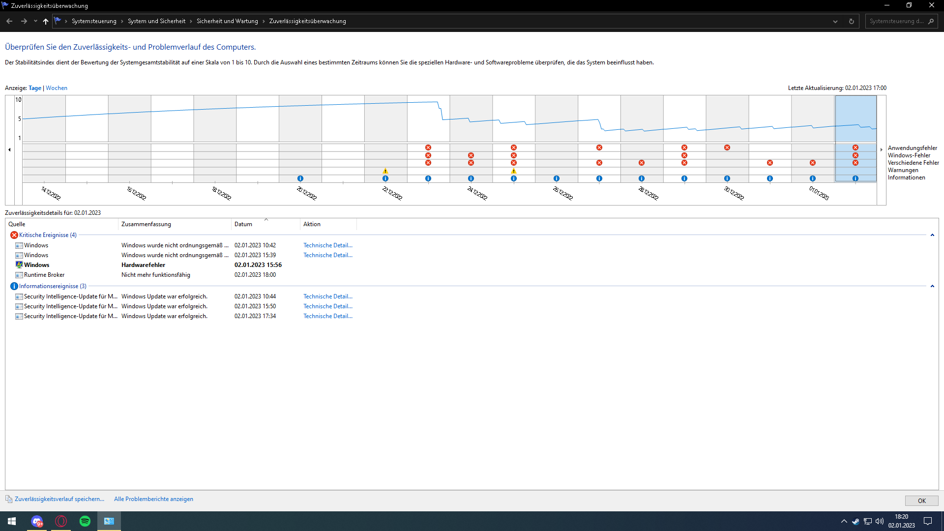This screenshot has height=531, width=944.
Task: Click Spotify icon in taskbar
Action: [85, 521]
